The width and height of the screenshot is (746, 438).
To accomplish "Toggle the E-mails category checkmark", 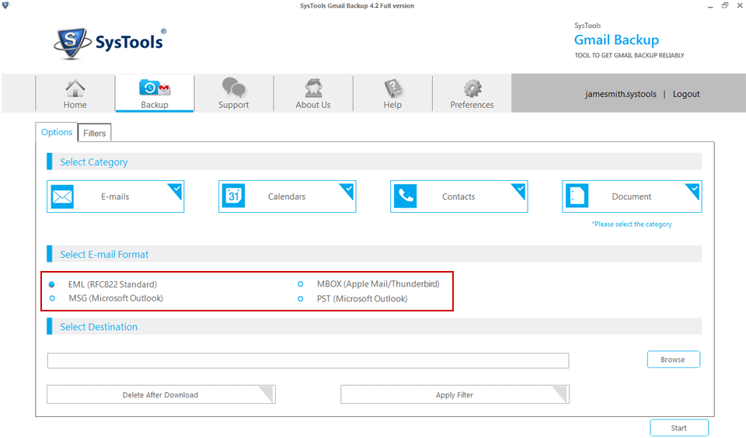I will tap(176, 191).
